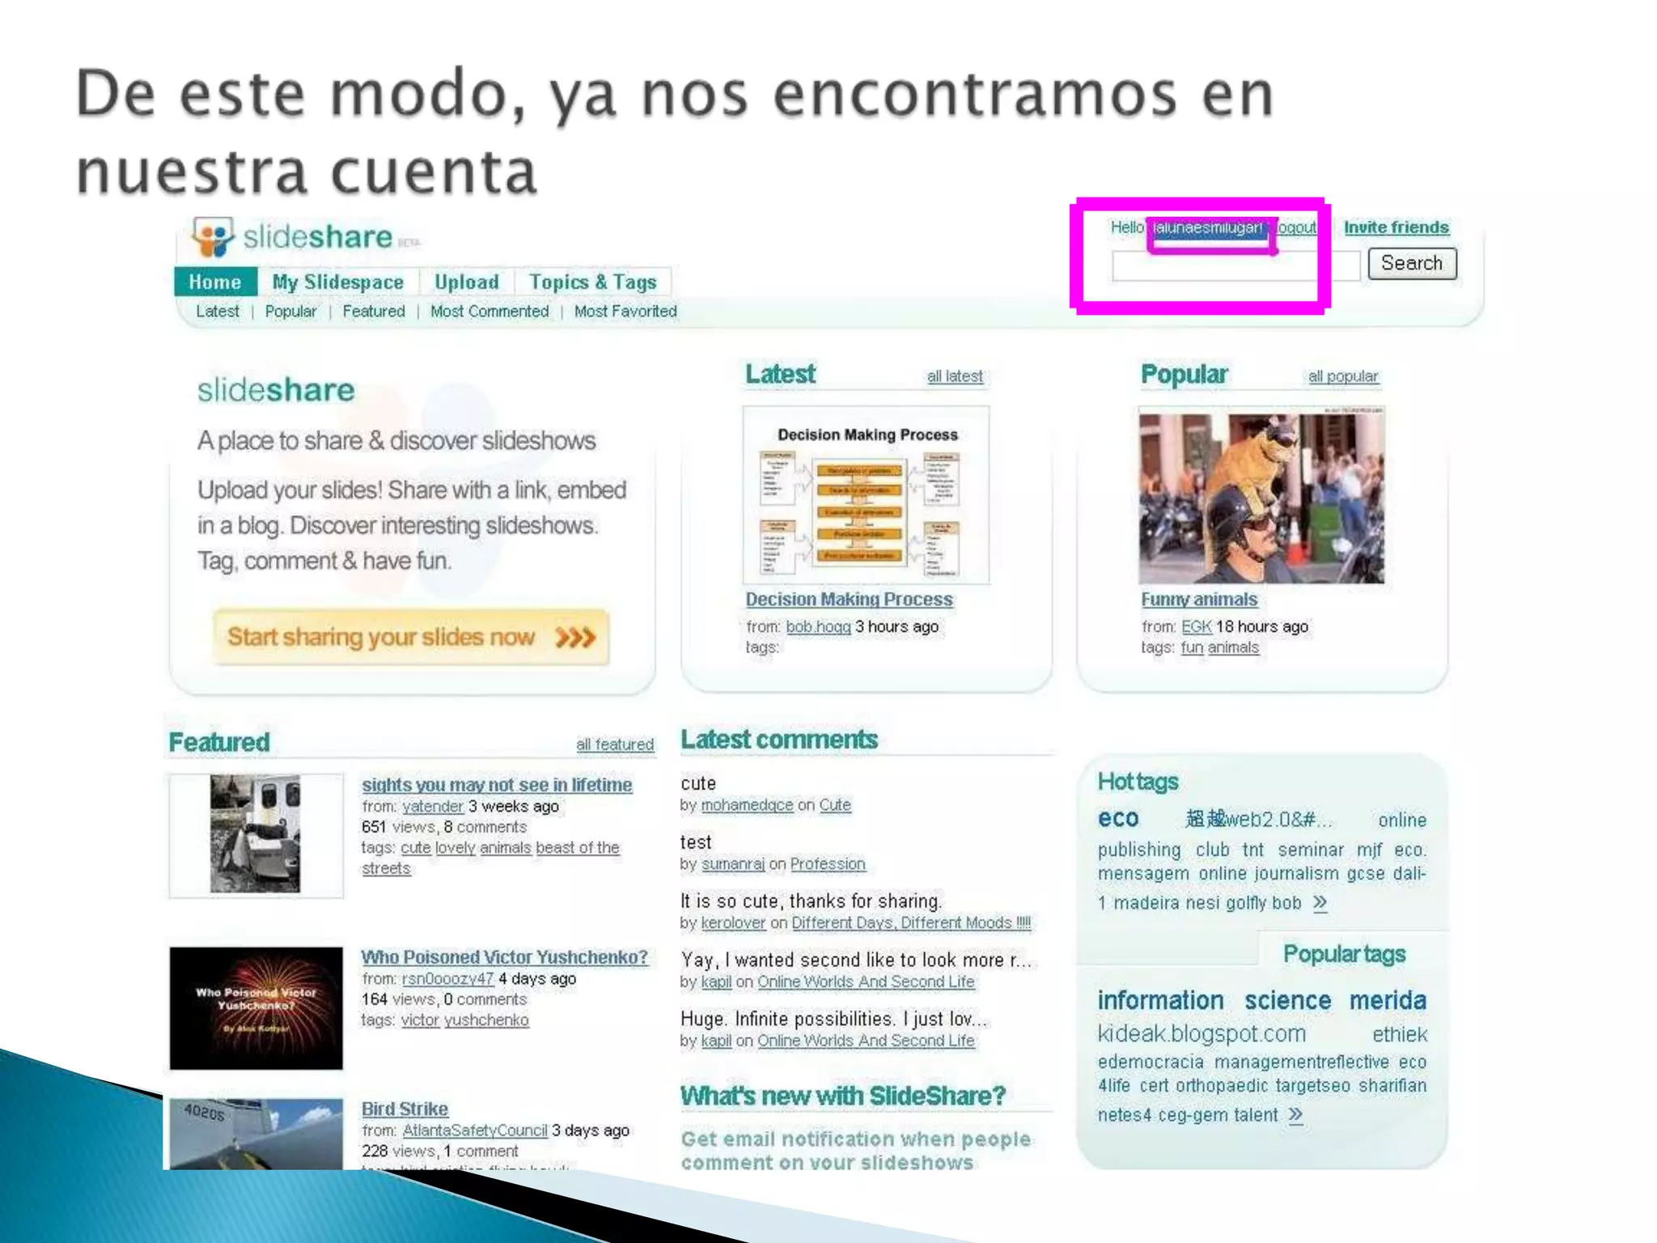The width and height of the screenshot is (1657, 1243).
Task: Click the Decision Making Process title link
Action: [850, 600]
